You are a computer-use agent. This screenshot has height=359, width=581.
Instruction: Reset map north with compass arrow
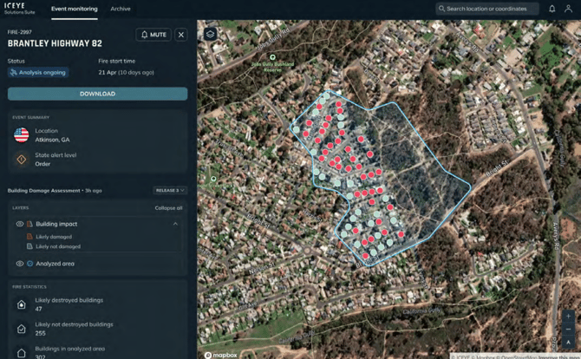tap(568, 342)
